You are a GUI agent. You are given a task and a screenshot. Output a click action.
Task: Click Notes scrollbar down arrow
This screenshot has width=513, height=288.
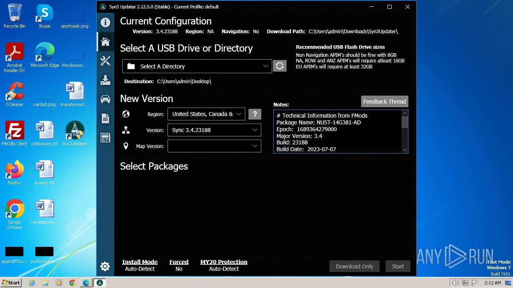point(405,150)
